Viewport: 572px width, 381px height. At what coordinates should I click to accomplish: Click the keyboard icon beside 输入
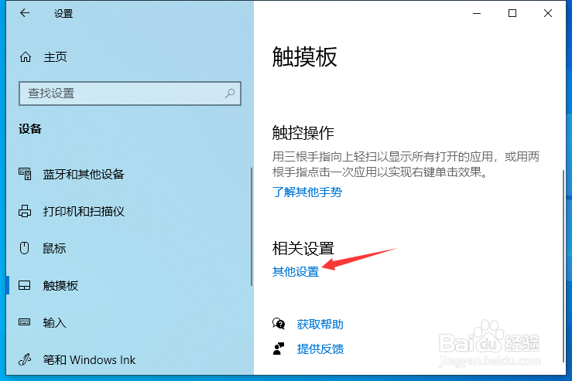pos(25,322)
